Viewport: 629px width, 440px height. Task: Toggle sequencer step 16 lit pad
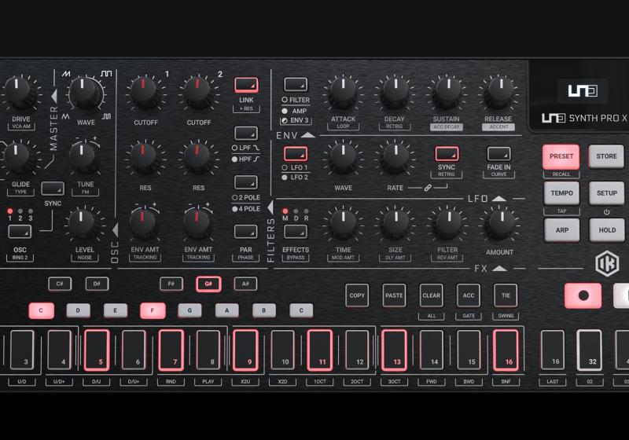pos(506,350)
